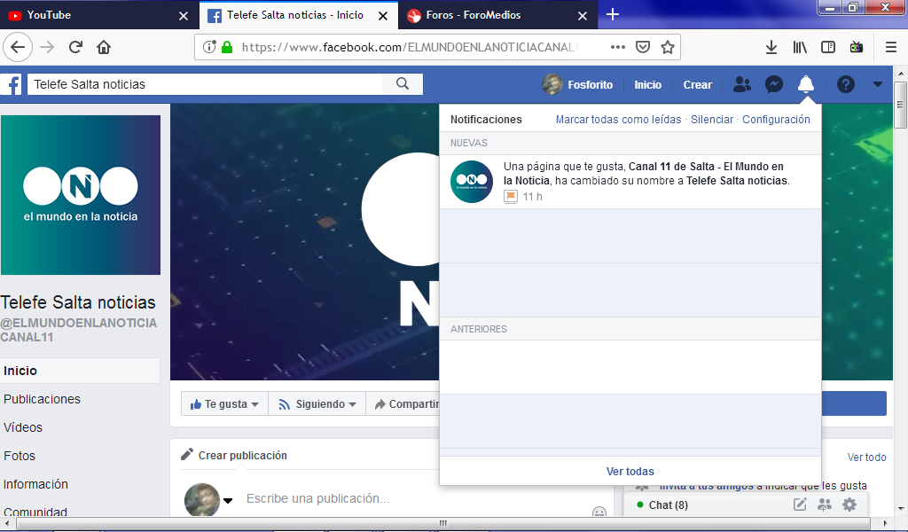Click the Silenciar notifications link
Screen dimensions: 908x532
tap(712, 119)
